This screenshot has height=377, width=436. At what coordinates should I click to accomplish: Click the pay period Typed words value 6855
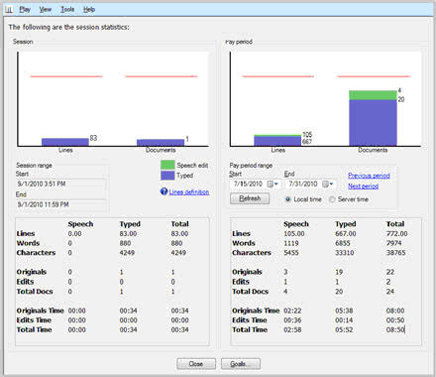343,243
